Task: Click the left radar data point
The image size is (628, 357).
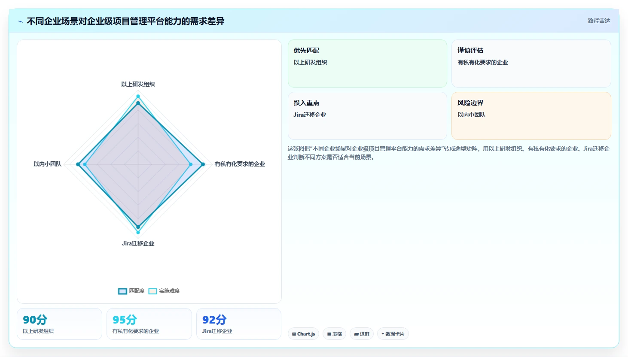Action: click(x=78, y=164)
